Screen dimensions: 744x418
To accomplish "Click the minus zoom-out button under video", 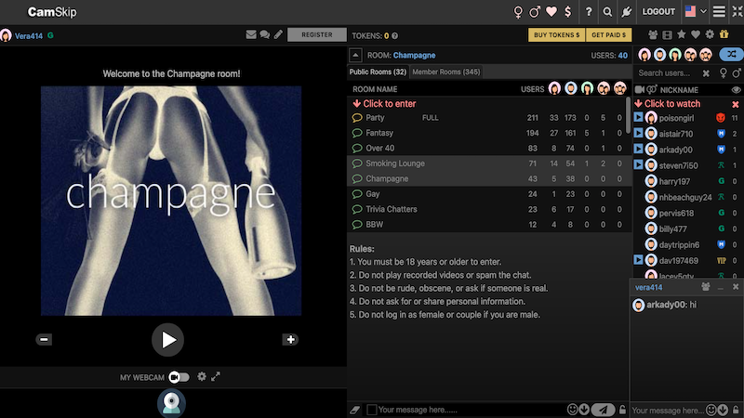I will coord(44,339).
